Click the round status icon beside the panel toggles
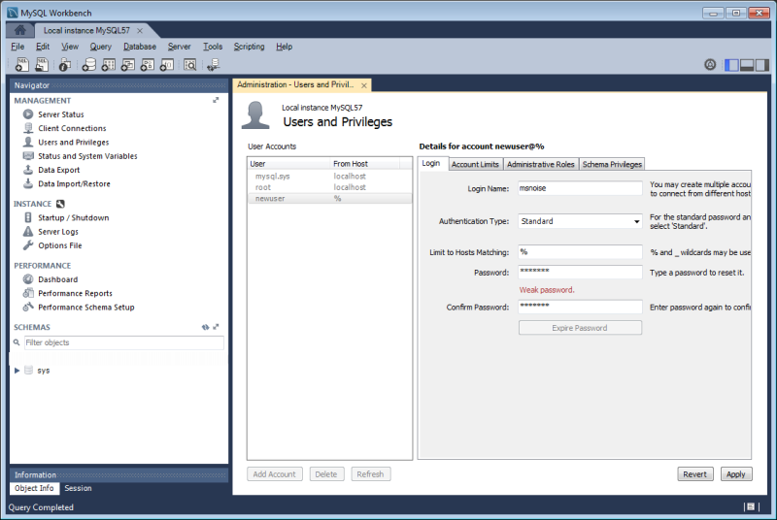 click(710, 64)
